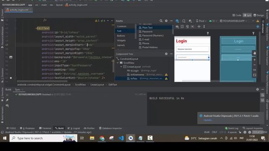Toggle view options eye icon
This screenshot has height=151, width=269.
[x=177, y=26]
